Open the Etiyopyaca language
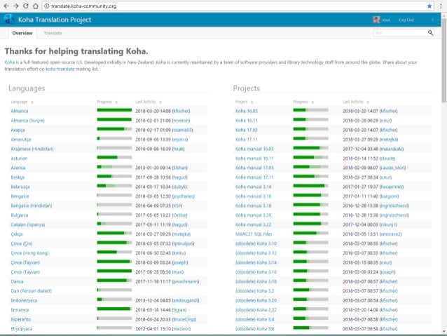This screenshot has height=336, width=447. point(22,329)
